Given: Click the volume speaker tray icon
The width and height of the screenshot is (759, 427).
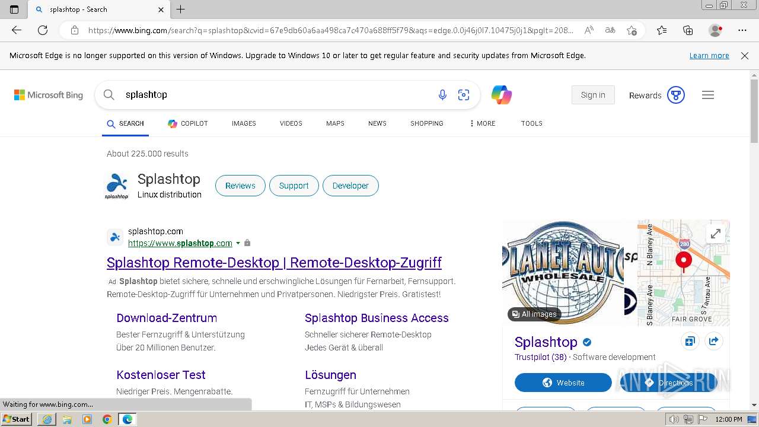Looking at the screenshot, I should (674, 419).
